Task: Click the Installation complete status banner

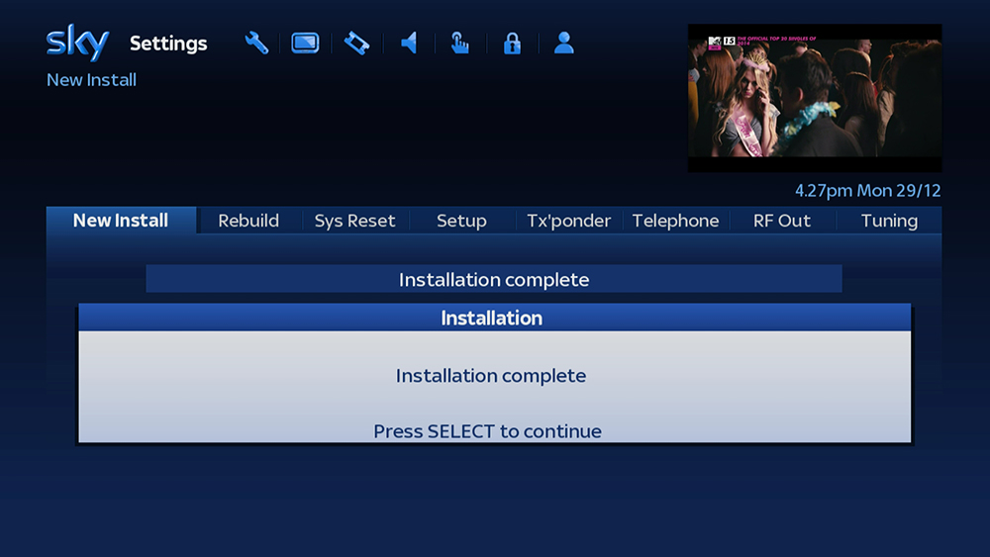Action: [494, 279]
